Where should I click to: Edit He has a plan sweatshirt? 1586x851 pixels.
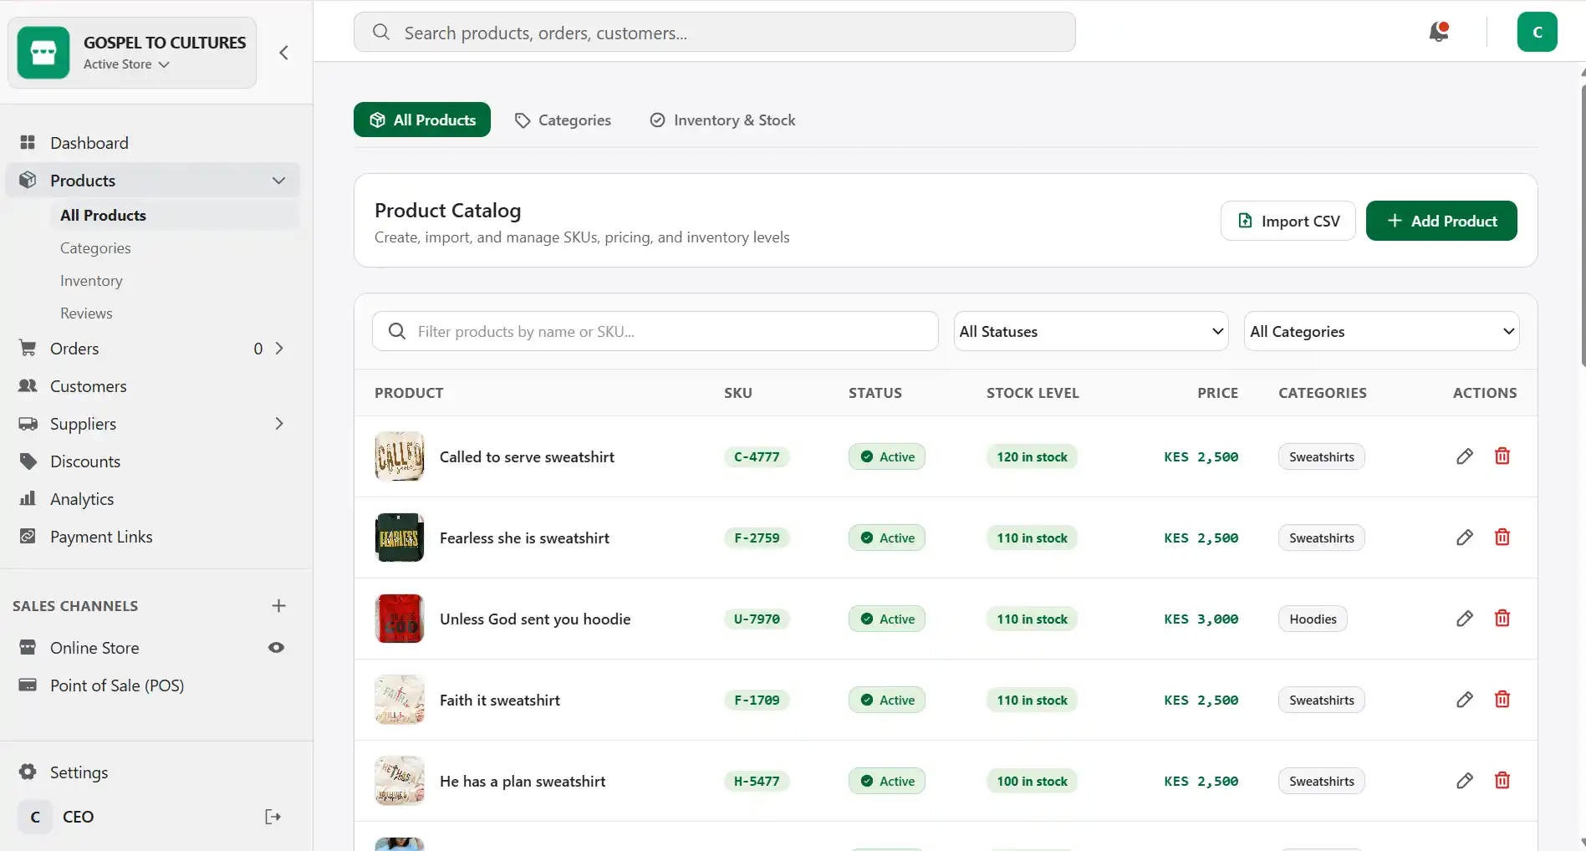[1464, 781]
